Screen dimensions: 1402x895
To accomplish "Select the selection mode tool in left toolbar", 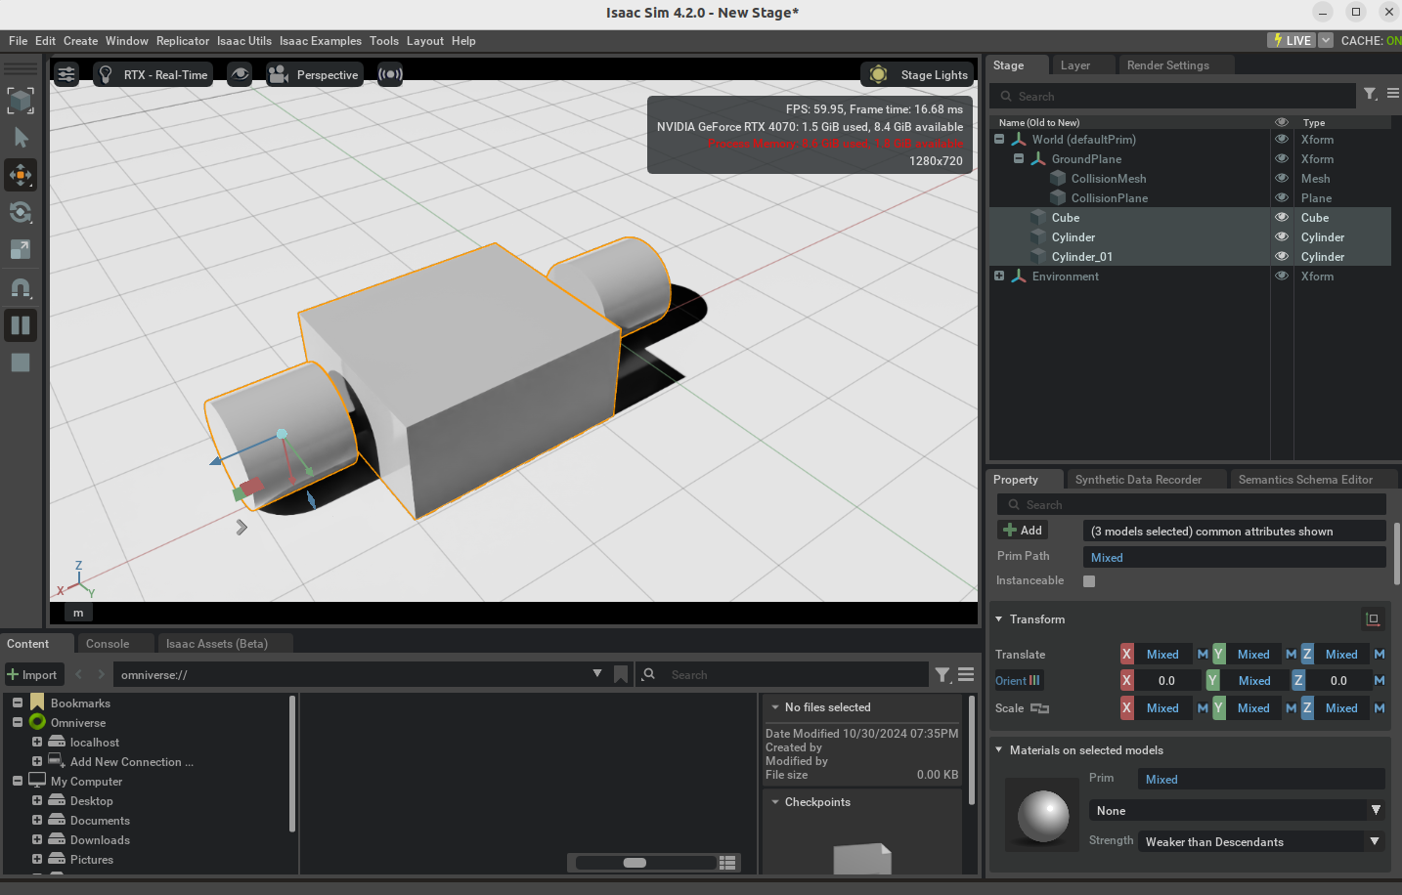I will tap(21, 101).
